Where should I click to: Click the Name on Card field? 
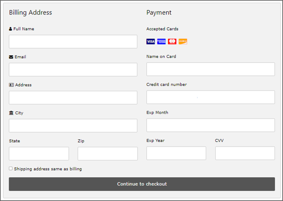pyautogui.click(x=210, y=69)
